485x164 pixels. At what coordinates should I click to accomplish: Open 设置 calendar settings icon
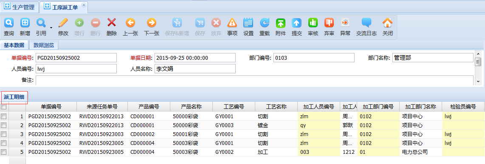coord(248,22)
